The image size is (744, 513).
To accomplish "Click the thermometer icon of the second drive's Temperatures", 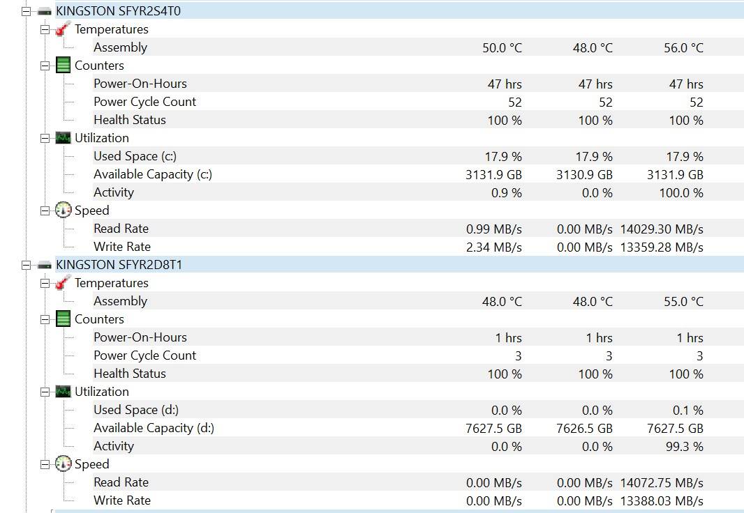I will [x=63, y=283].
